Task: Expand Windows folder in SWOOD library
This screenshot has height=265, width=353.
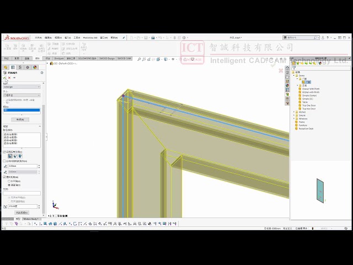Action: click(294, 119)
